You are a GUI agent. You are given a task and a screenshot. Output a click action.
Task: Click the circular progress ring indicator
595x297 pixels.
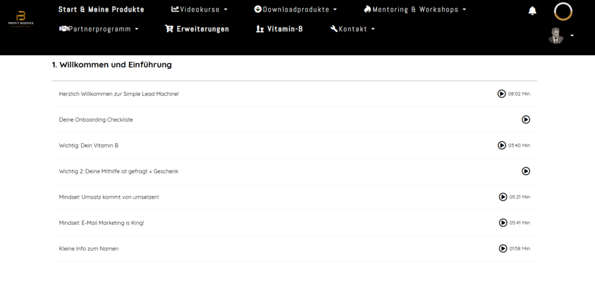pyautogui.click(x=563, y=12)
